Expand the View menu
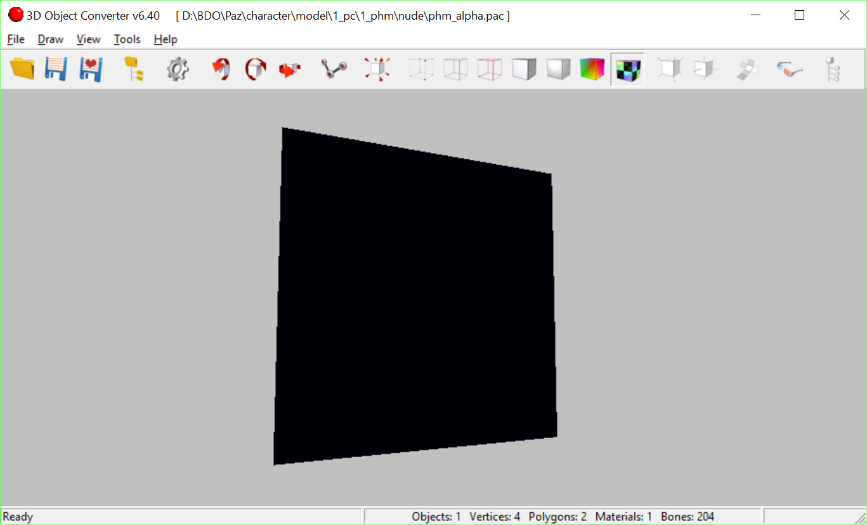 tap(88, 39)
